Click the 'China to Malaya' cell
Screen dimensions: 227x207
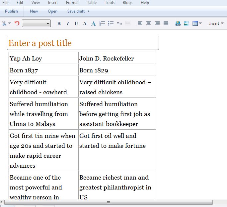pyautogui.click(x=43, y=114)
